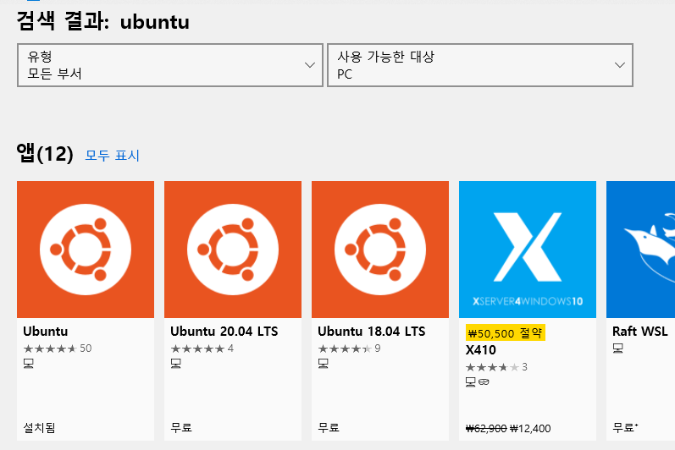Click the mixed reality headset icon under X410

484,381
